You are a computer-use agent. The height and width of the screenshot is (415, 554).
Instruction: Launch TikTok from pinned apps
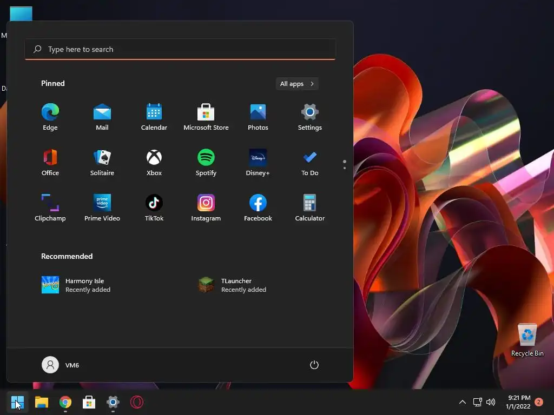point(154,208)
